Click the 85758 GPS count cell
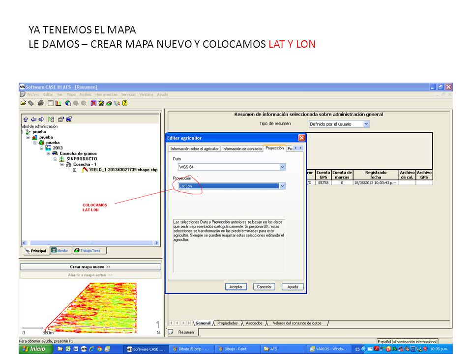 pos(324,183)
